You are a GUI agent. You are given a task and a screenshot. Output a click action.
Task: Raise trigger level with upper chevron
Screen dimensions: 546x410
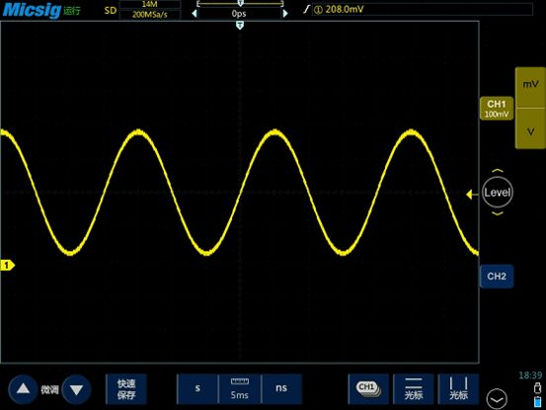(498, 171)
